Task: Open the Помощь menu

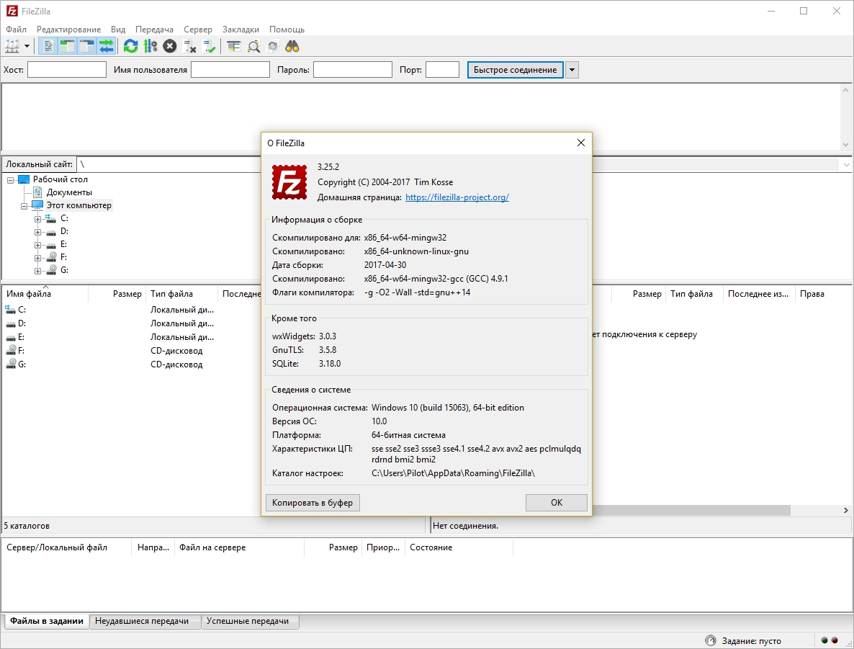Action: pyautogui.click(x=287, y=30)
